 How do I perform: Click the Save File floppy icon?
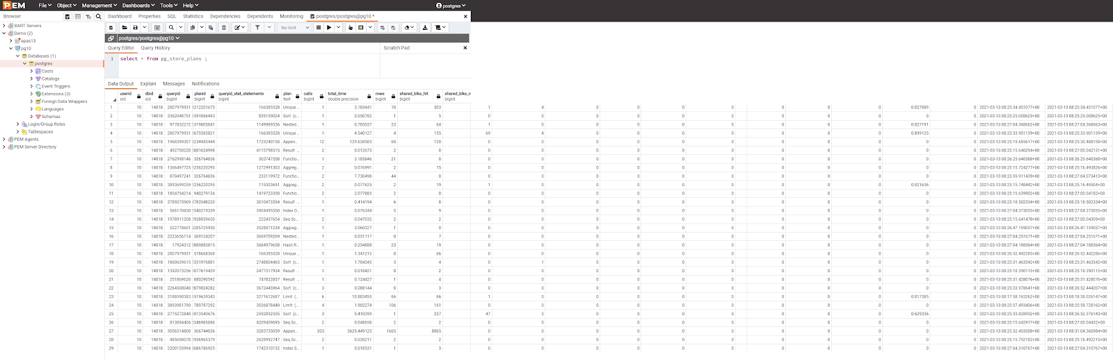(135, 28)
